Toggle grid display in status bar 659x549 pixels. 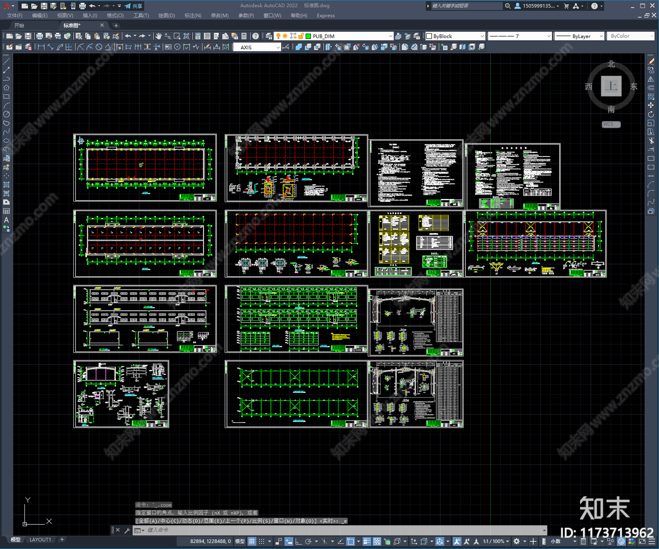click(x=252, y=541)
